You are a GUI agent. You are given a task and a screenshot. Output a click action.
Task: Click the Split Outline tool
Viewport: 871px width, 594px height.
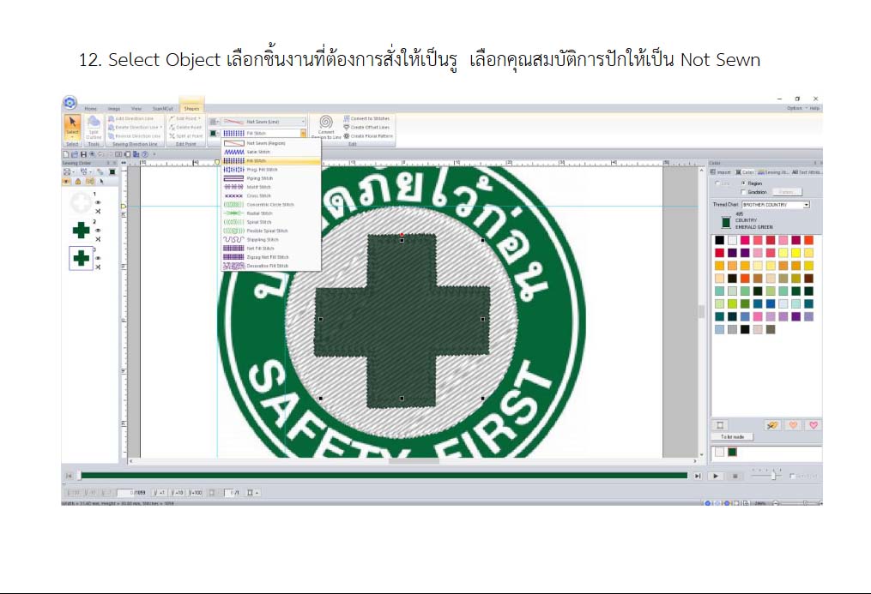[x=94, y=127]
